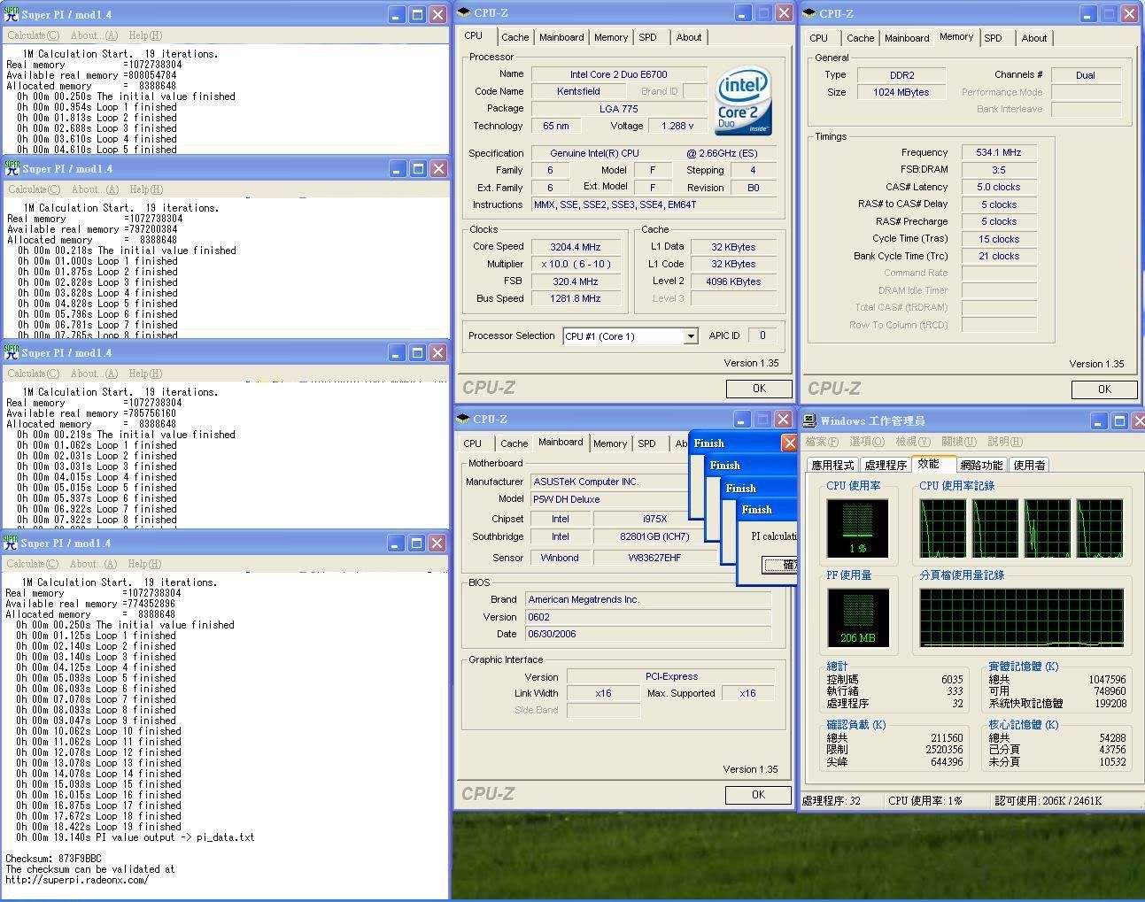This screenshot has width=1145, height=902.
Task: Click Core Speed value 3204.4 MHz
Action: tap(576, 247)
